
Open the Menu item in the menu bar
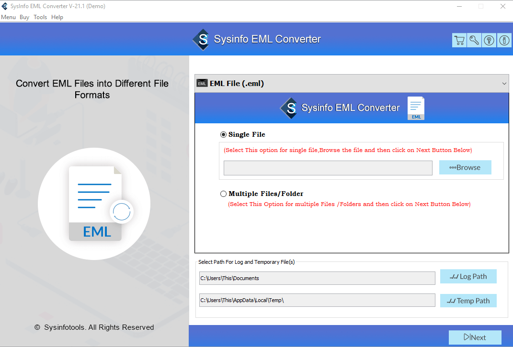click(x=8, y=17)
